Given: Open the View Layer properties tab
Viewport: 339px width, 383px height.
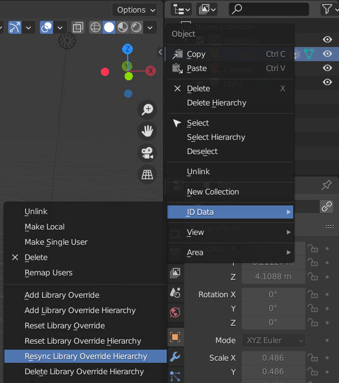Looking at the screenshot, I should click(x=175, y=273).
